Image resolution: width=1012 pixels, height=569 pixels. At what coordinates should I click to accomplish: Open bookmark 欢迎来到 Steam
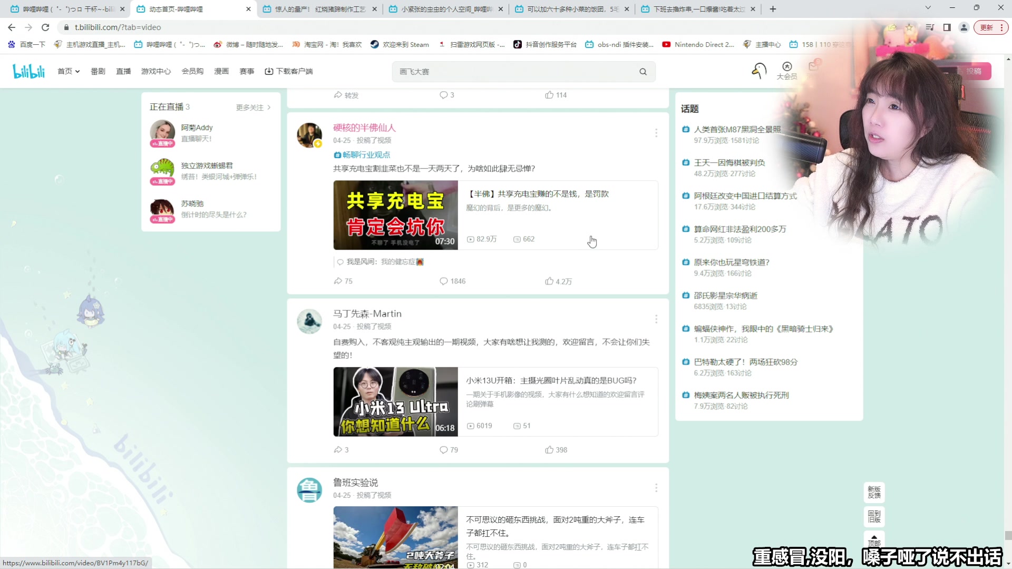(x=400, y=45)
